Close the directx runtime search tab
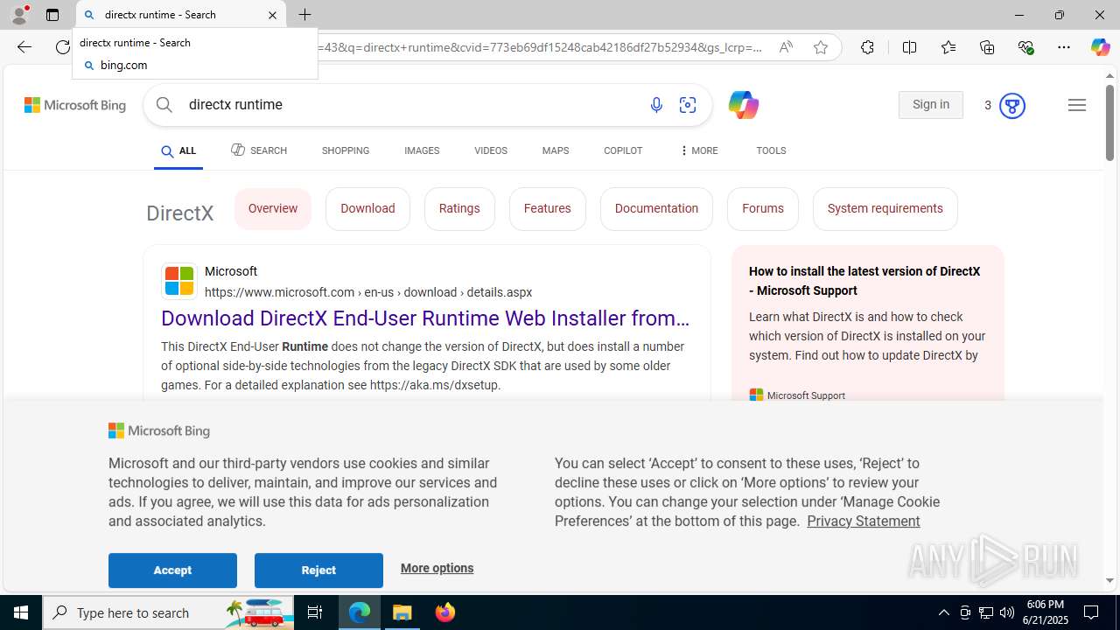 point(272,15)
